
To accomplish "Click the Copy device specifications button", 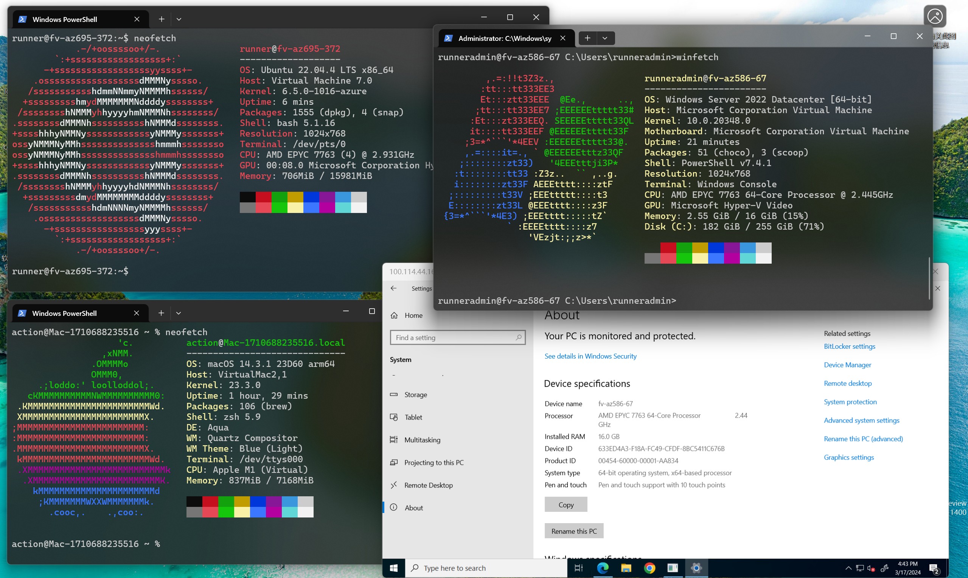I will 566,505.
